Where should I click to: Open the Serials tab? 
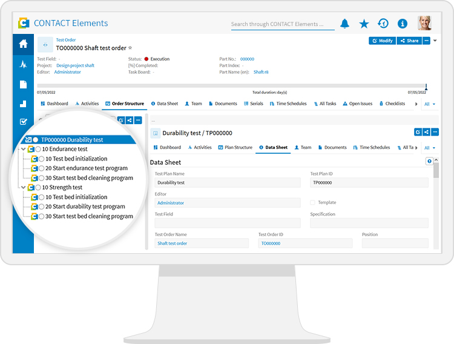click(x=254, y=104)
